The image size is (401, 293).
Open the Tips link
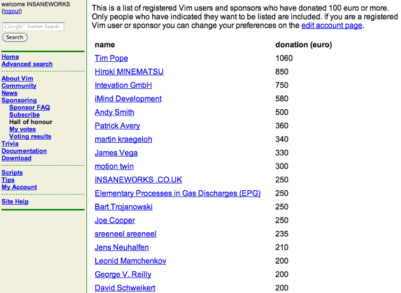click(8, 180)
